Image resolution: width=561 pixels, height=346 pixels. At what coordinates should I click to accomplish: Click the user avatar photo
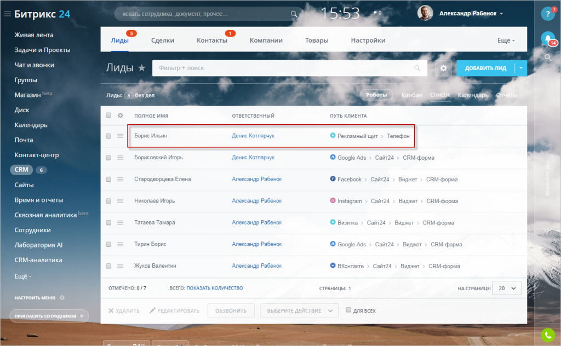point(425,13)
